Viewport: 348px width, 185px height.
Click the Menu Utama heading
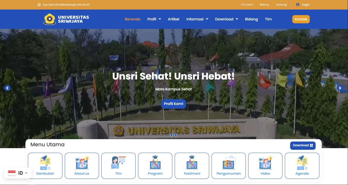(x=48, y=144)
